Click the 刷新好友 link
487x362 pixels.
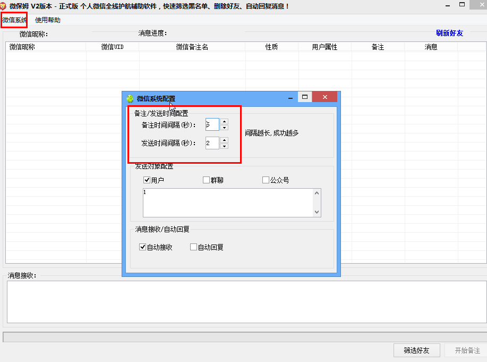point(449,33)
